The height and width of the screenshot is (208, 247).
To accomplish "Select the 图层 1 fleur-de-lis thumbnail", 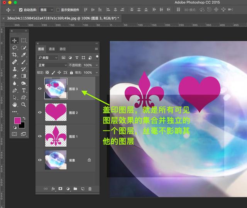I will point(56,136).
